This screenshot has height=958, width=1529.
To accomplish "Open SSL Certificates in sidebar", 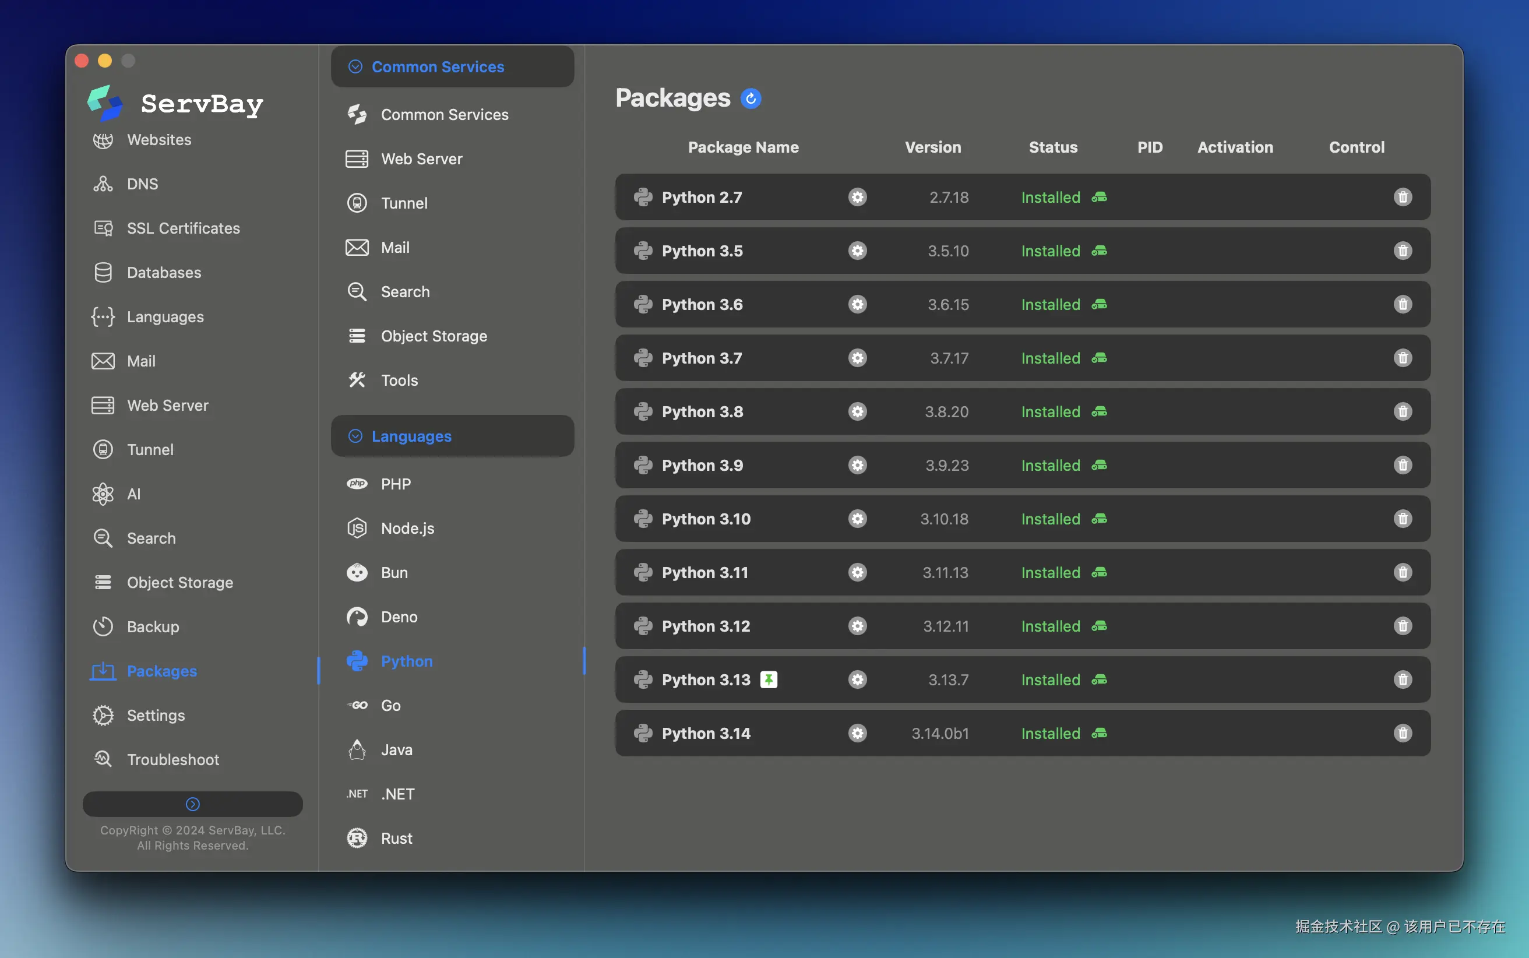I will [183, 228].
